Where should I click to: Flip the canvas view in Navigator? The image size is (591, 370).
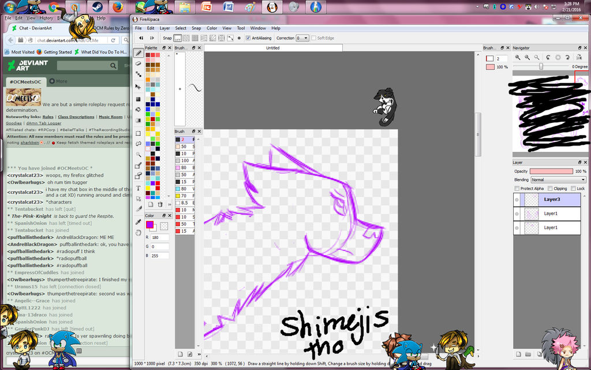[x=579, y=57]
